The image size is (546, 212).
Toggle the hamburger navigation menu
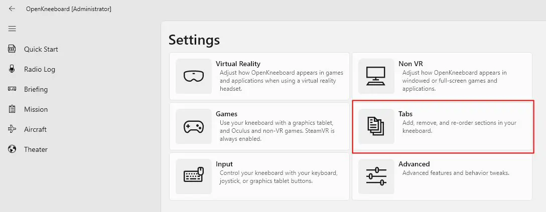coord(12,29)
